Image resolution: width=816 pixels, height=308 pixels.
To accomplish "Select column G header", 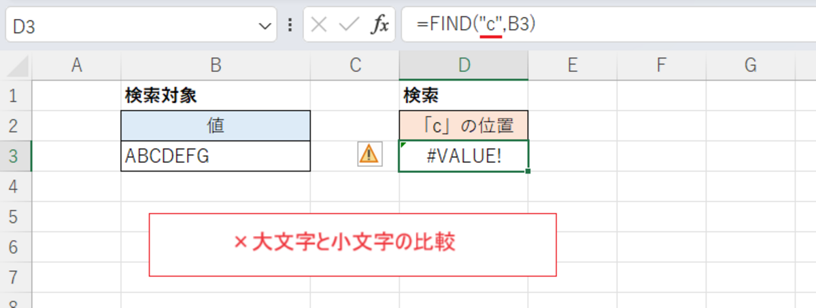I will tap(751, 65).
